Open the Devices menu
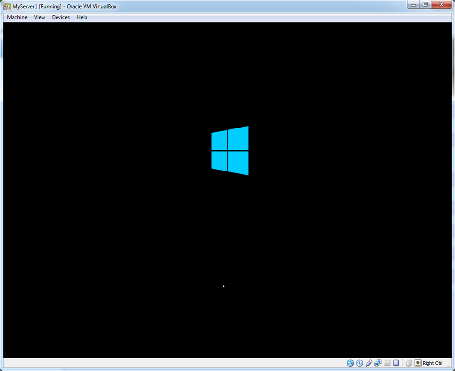This screenshot has height=371, width=455. pyautogui.click(x=61, y=17)
